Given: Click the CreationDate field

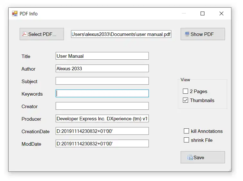Looking at the screenshot, I should click(x=102, y=131).
